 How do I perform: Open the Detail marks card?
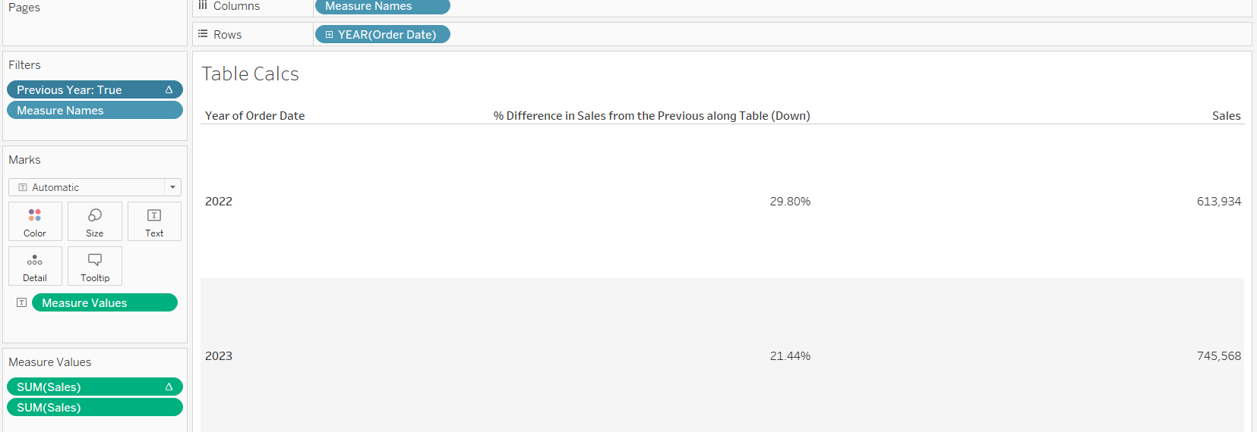(x=35, y=266)
